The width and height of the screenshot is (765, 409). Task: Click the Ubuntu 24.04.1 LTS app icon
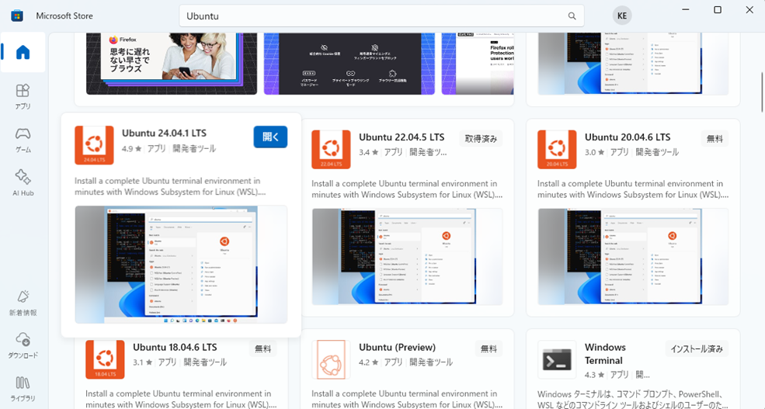(x=94, y=145)
